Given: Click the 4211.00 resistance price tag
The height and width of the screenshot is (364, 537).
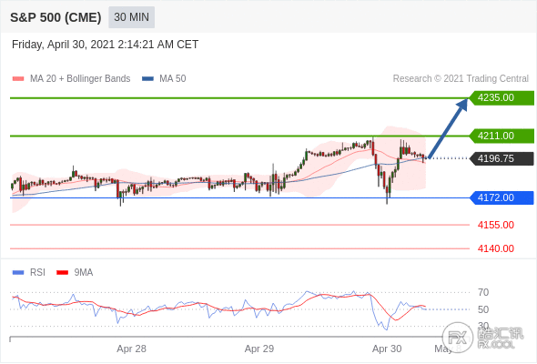Looking at the screenshot, I should coord(502,136).
